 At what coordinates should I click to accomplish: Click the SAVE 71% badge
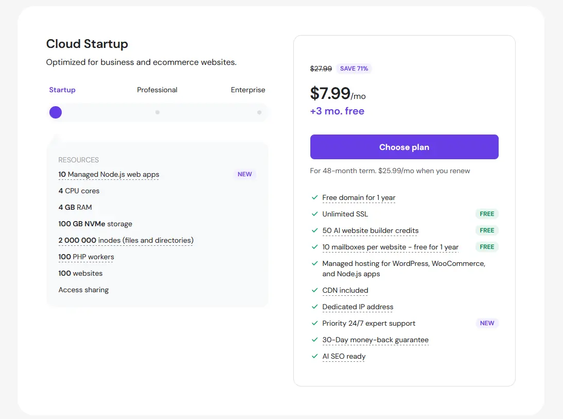coord(354,69)
